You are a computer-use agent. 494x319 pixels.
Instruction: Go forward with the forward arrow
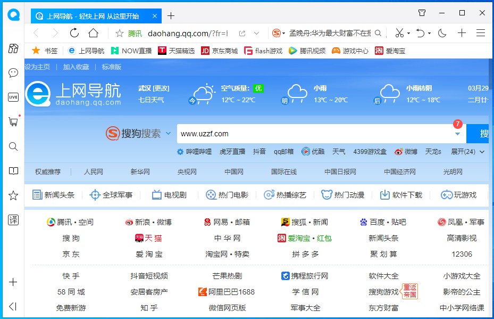[55, 33]
